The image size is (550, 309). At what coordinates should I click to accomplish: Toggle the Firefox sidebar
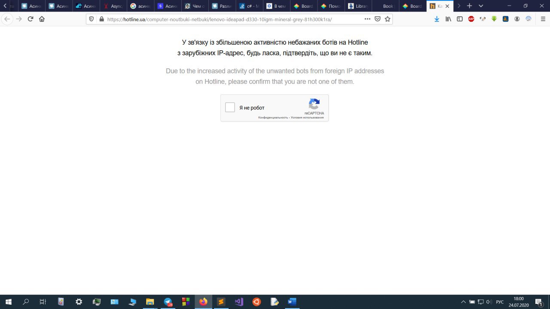point(460,19)
